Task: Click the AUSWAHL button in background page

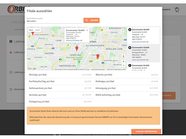Action: (x=169, y=95)
